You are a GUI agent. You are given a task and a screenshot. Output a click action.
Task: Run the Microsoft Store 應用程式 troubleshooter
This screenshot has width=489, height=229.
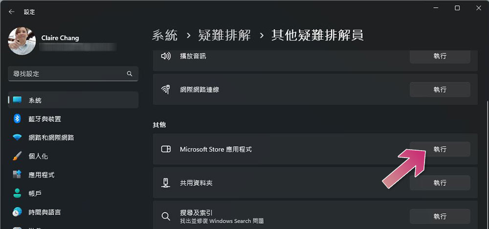(440, 149)
